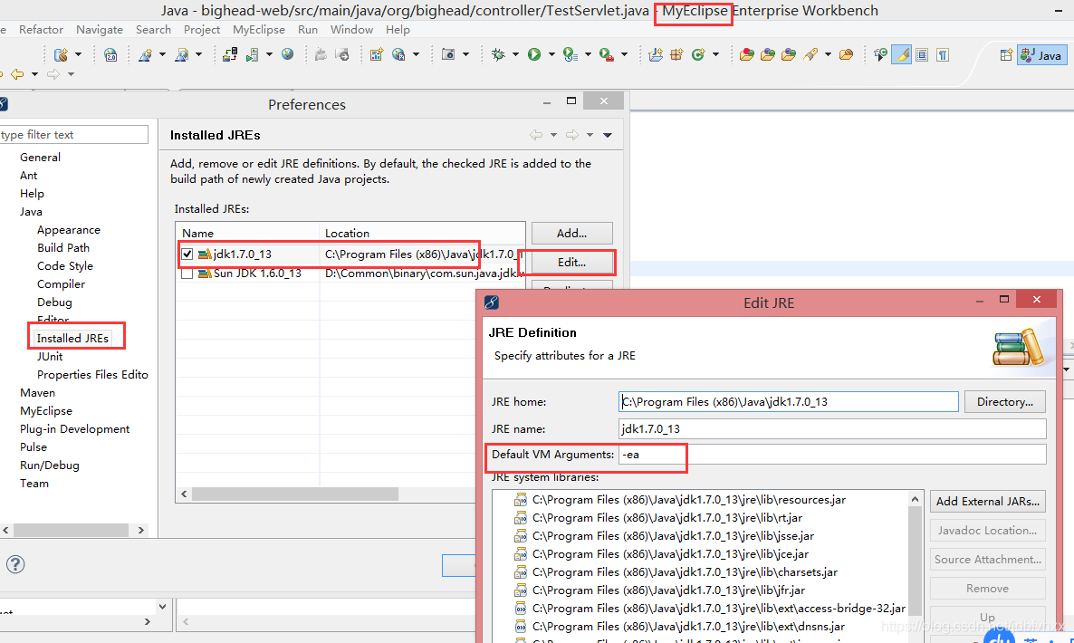Click the Preferences help question mark icon
1074x643 pixels.
15,564
